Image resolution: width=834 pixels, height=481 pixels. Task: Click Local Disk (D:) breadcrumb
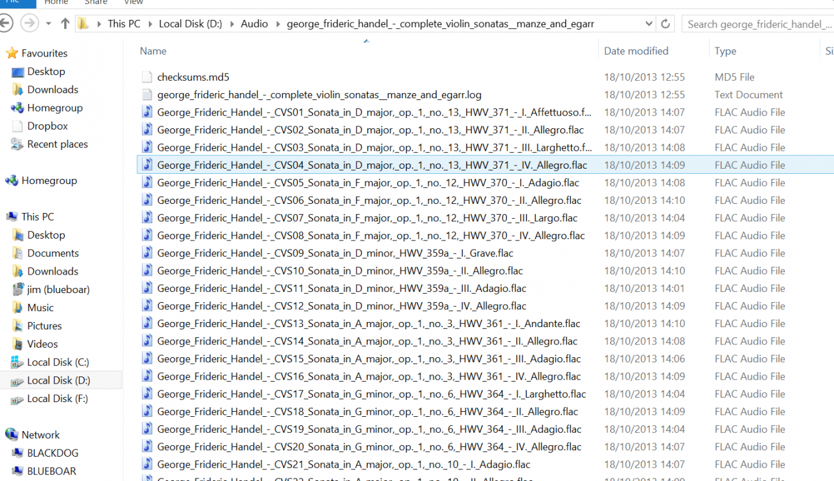pyautogui.click(x=191, y=24)
